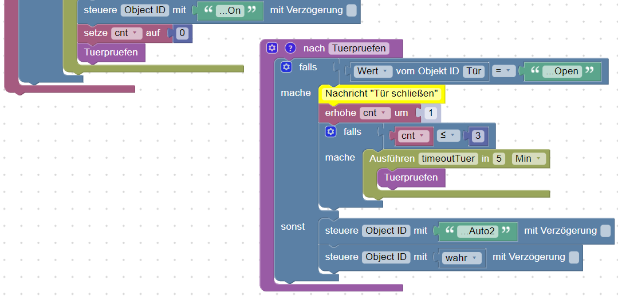618x296 pixels.
Task: Open cnt variable dropdown in comparison block
Action: click(x=414, y=135)
